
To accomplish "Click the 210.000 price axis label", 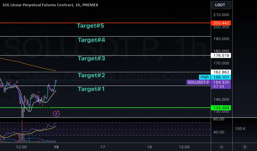I will tap(221, 15).
